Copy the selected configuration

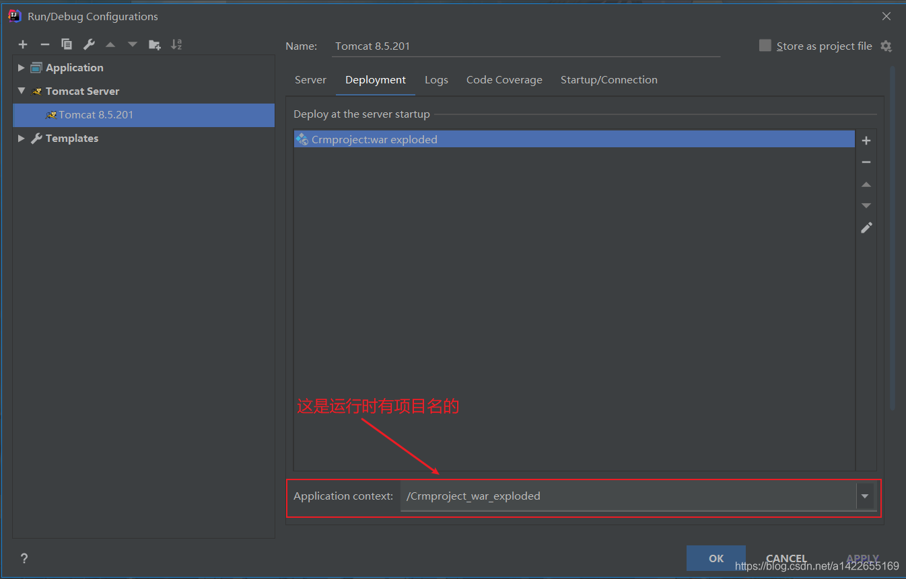point(67,44)
